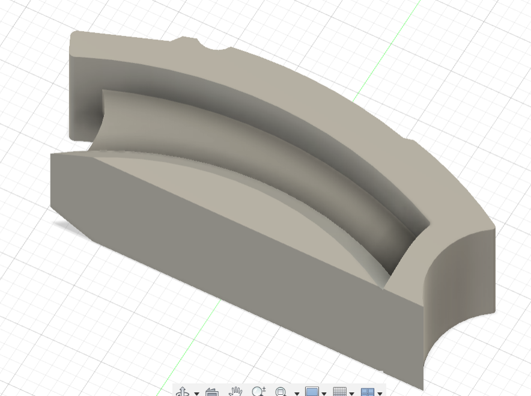
Task: Expand the Grid and Snaps dropdown arrow
Action: click(x=351, y=394)
